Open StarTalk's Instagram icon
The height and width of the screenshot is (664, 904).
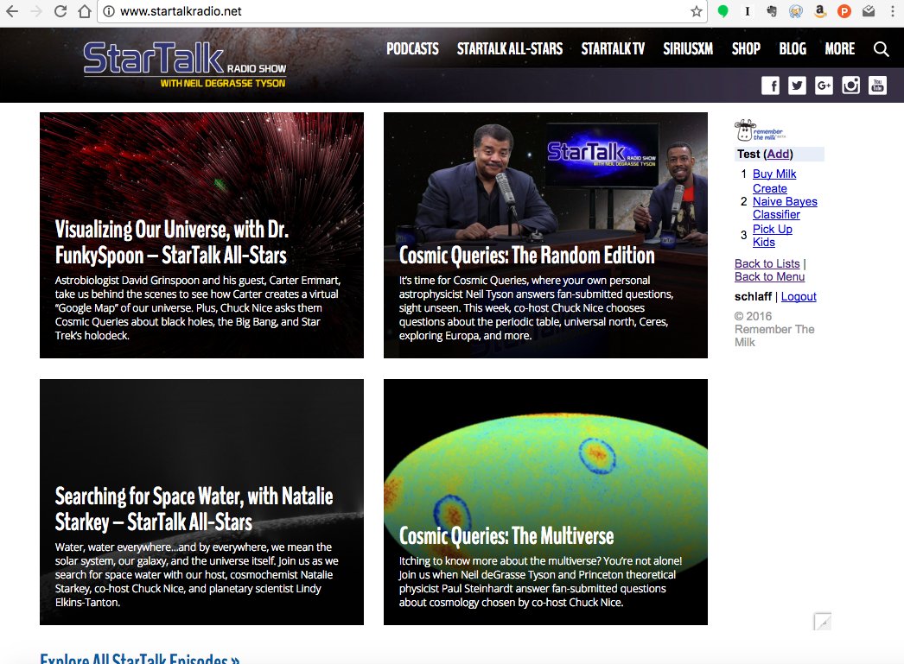[x=850, y=85]
